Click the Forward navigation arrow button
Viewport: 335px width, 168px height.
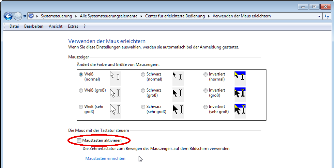pyautogui.click(x=18, y=16)
